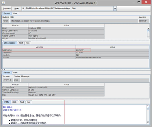Image resolution: width=152 pixels, height=127 pixels.
Task: Open the response Text view tab
Action: (x=22, y=102)
